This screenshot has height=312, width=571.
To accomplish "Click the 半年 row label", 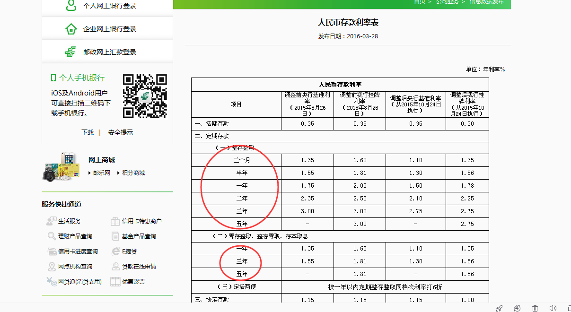I will click(x=242, y=173).
